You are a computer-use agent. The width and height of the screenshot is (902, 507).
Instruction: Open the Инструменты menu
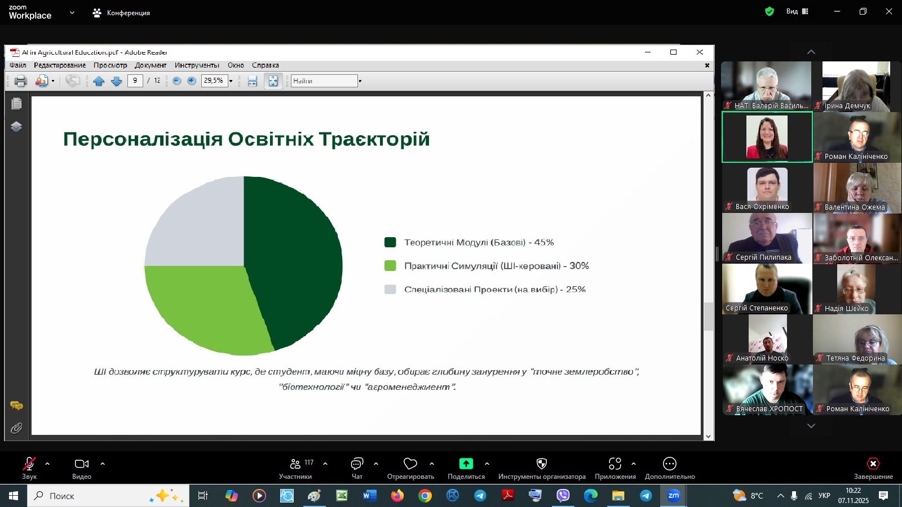tap(197, 65)
